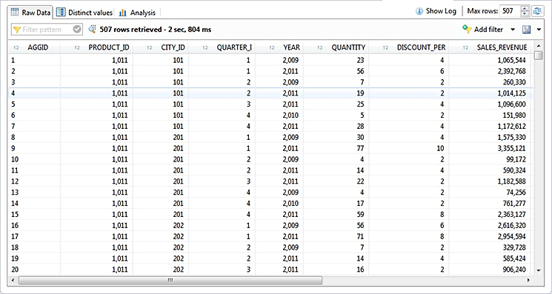
Task: Select AGGID cell with value 9
Action: tap(35, 148)
